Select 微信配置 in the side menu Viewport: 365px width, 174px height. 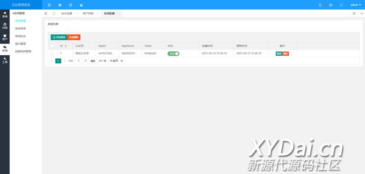21,21
